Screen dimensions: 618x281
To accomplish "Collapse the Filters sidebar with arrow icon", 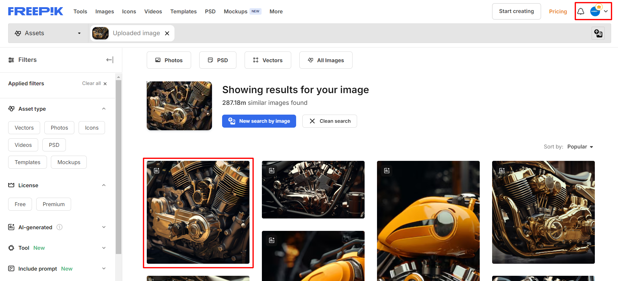I will pos(110,60).
